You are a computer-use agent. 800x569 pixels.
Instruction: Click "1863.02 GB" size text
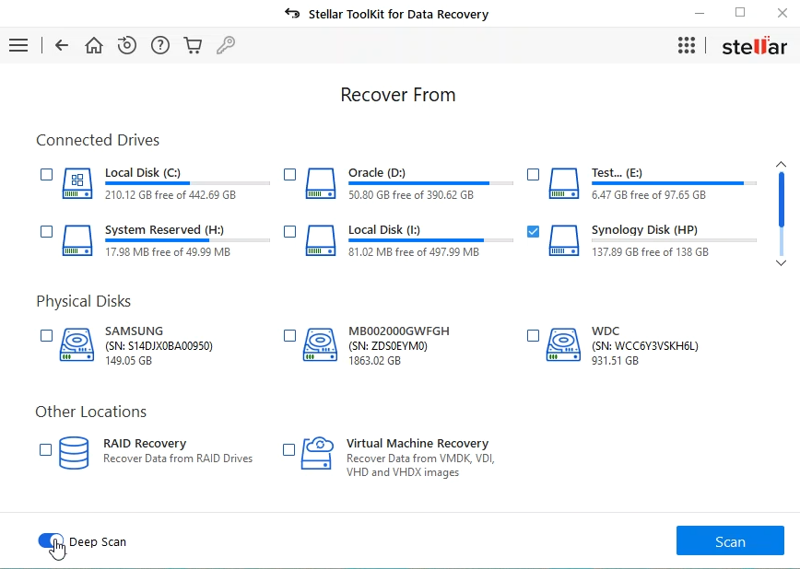point(374,361)
